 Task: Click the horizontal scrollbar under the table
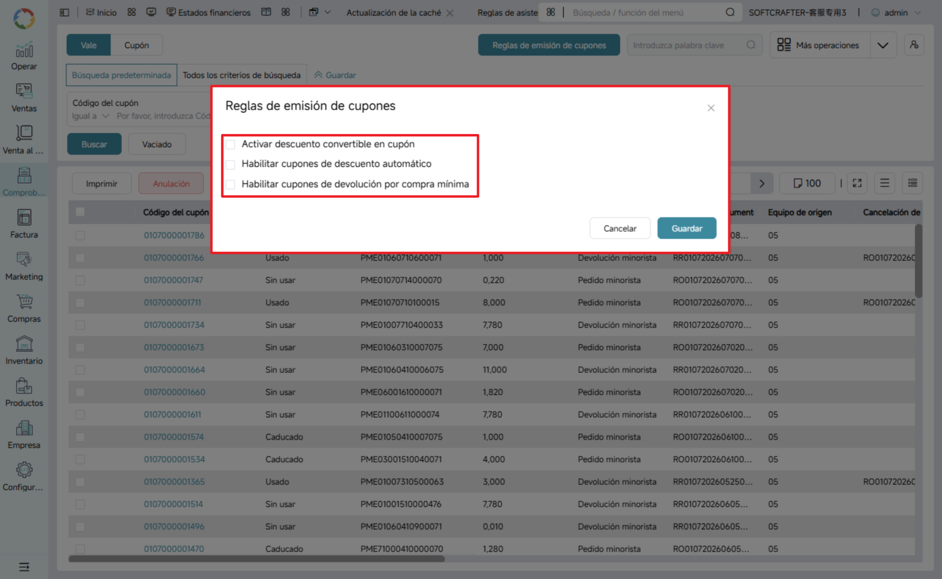tap(256, 558)
